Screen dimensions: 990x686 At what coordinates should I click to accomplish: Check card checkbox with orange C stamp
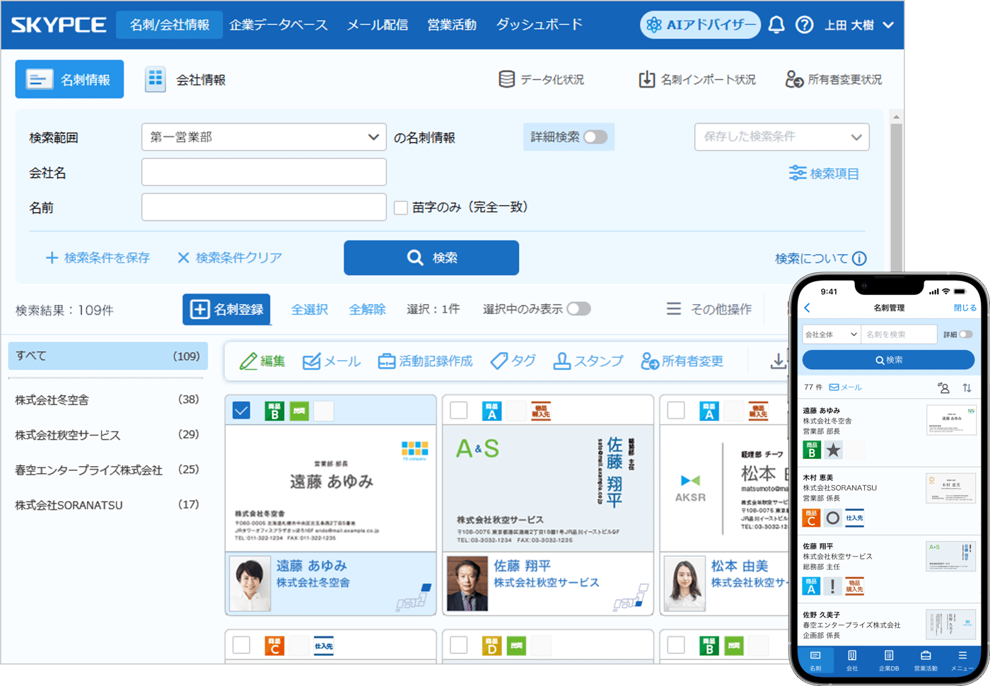click(241, 645)
